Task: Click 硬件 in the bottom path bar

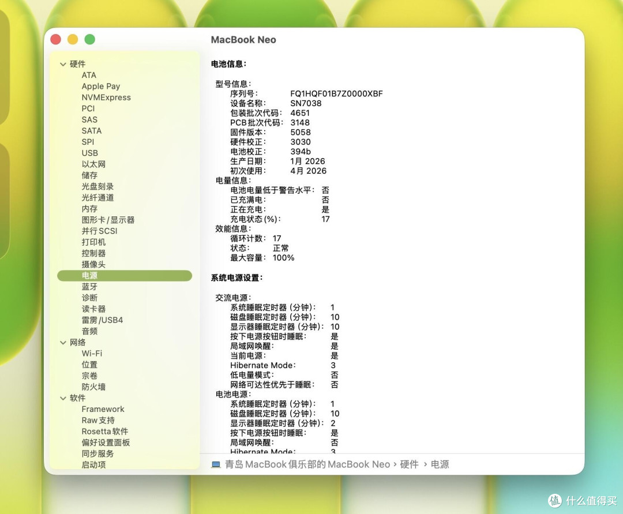Action: pos(409,464)
